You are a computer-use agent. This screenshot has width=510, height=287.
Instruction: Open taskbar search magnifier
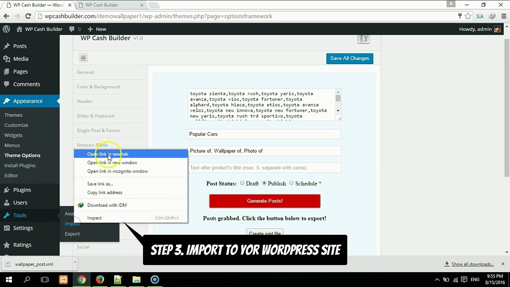[27, 279]
